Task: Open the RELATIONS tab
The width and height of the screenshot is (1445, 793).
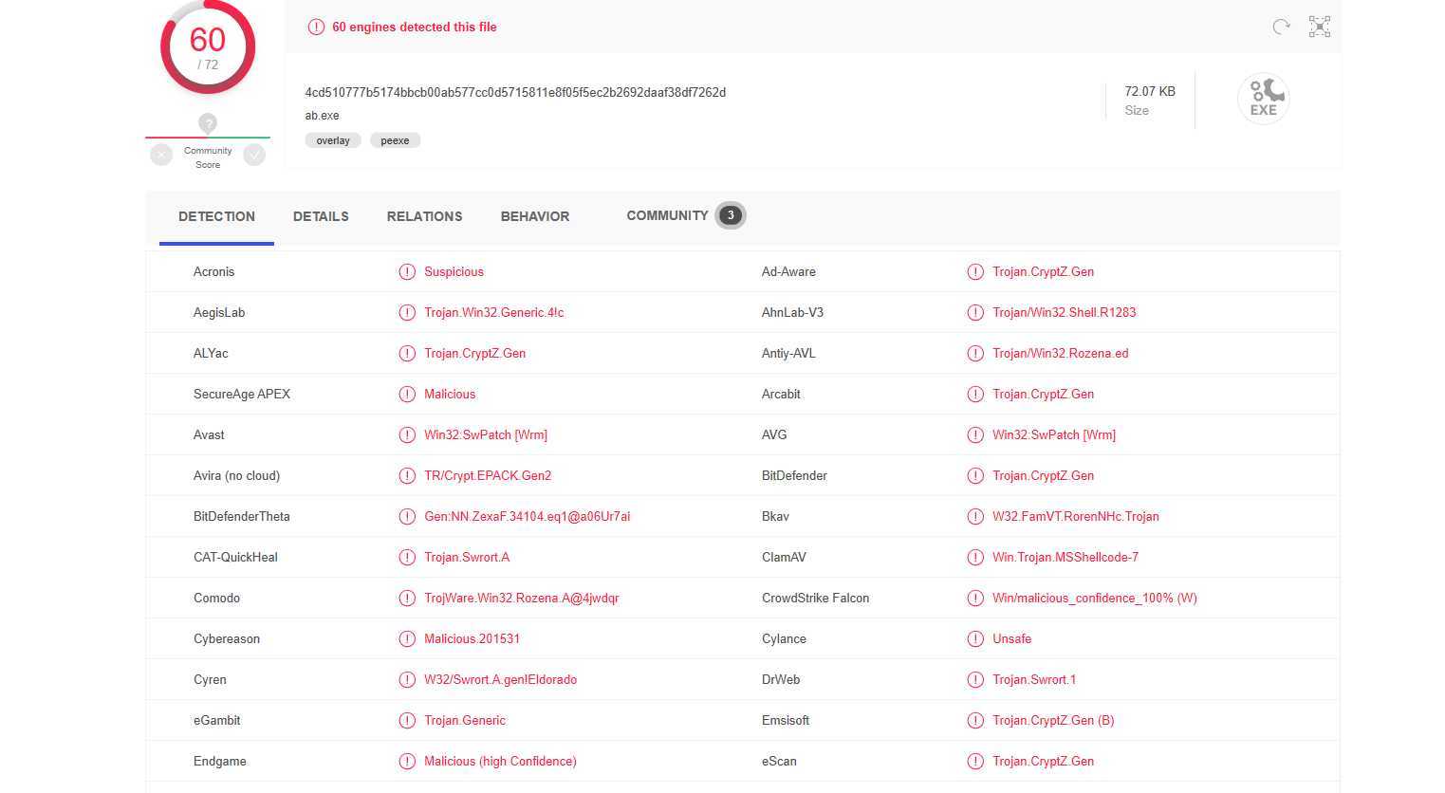Action: point(424,216)
